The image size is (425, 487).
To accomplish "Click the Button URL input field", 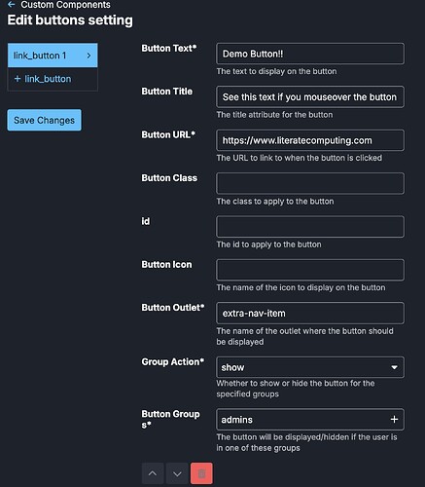I will tap(310, 140).
